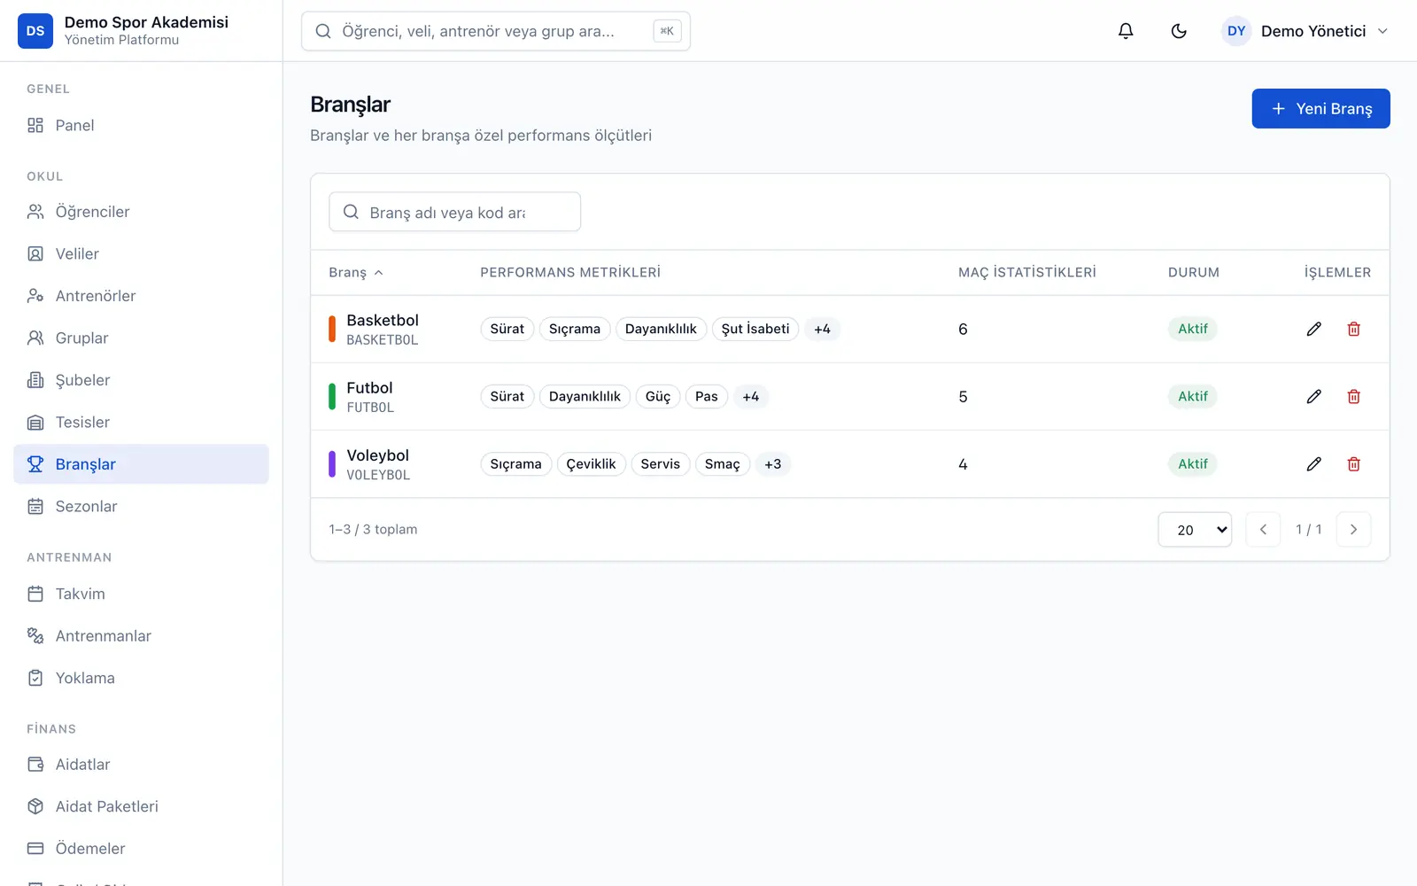Go to next page of table
Image resolution: width=1417 pixels, height=886 pixels.
pyautogui.click(x=1353, y=529)
